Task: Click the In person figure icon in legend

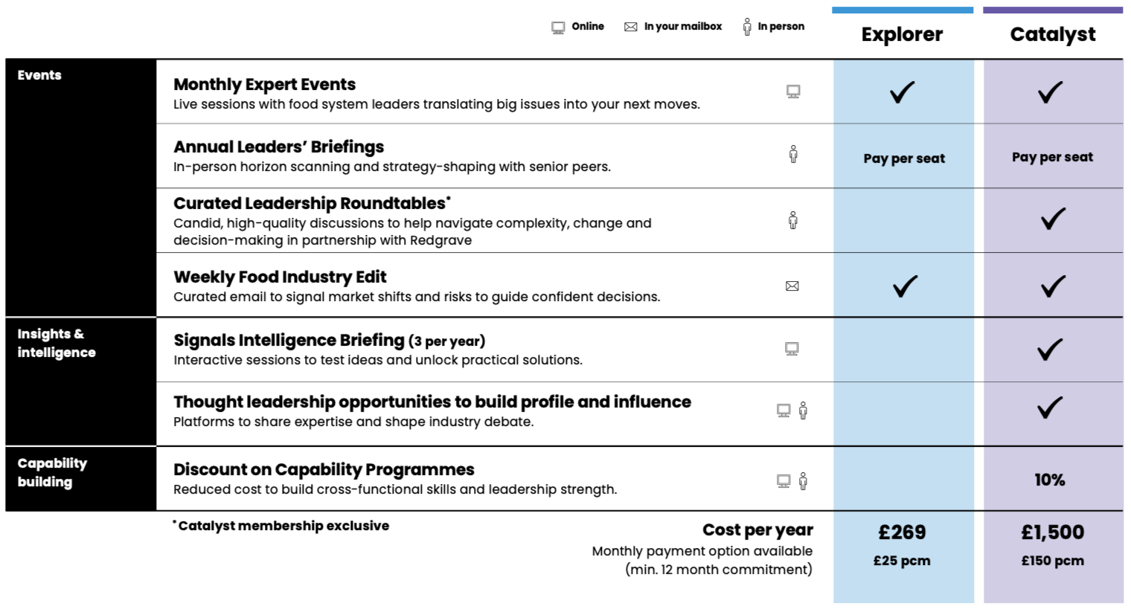Action: (747, 28)
